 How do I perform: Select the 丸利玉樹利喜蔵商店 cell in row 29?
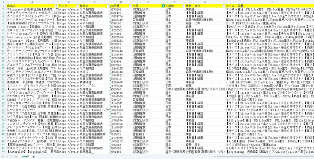[x=95, y=100]
